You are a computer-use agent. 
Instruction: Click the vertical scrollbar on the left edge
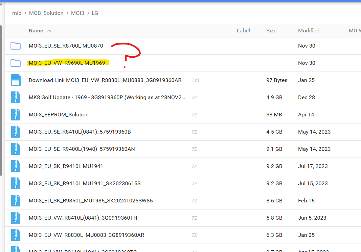pyautogui.click(x=1, y=101)
